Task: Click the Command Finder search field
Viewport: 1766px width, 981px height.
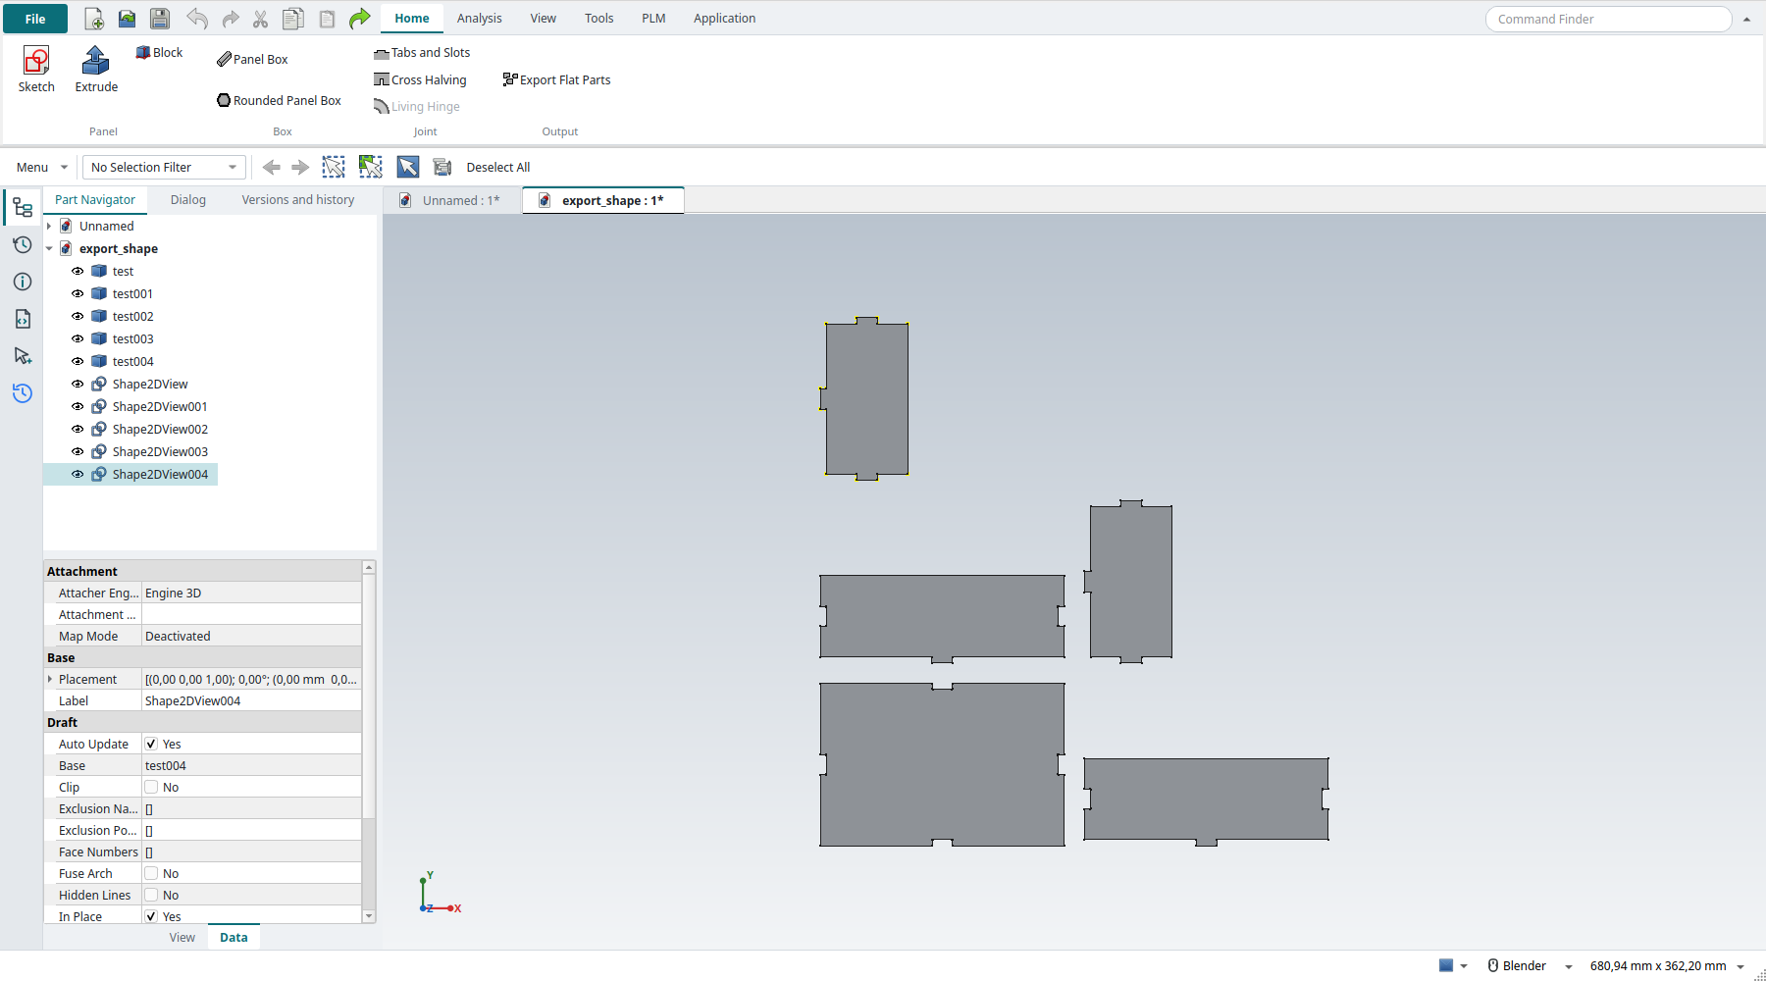Action: 1608,19
